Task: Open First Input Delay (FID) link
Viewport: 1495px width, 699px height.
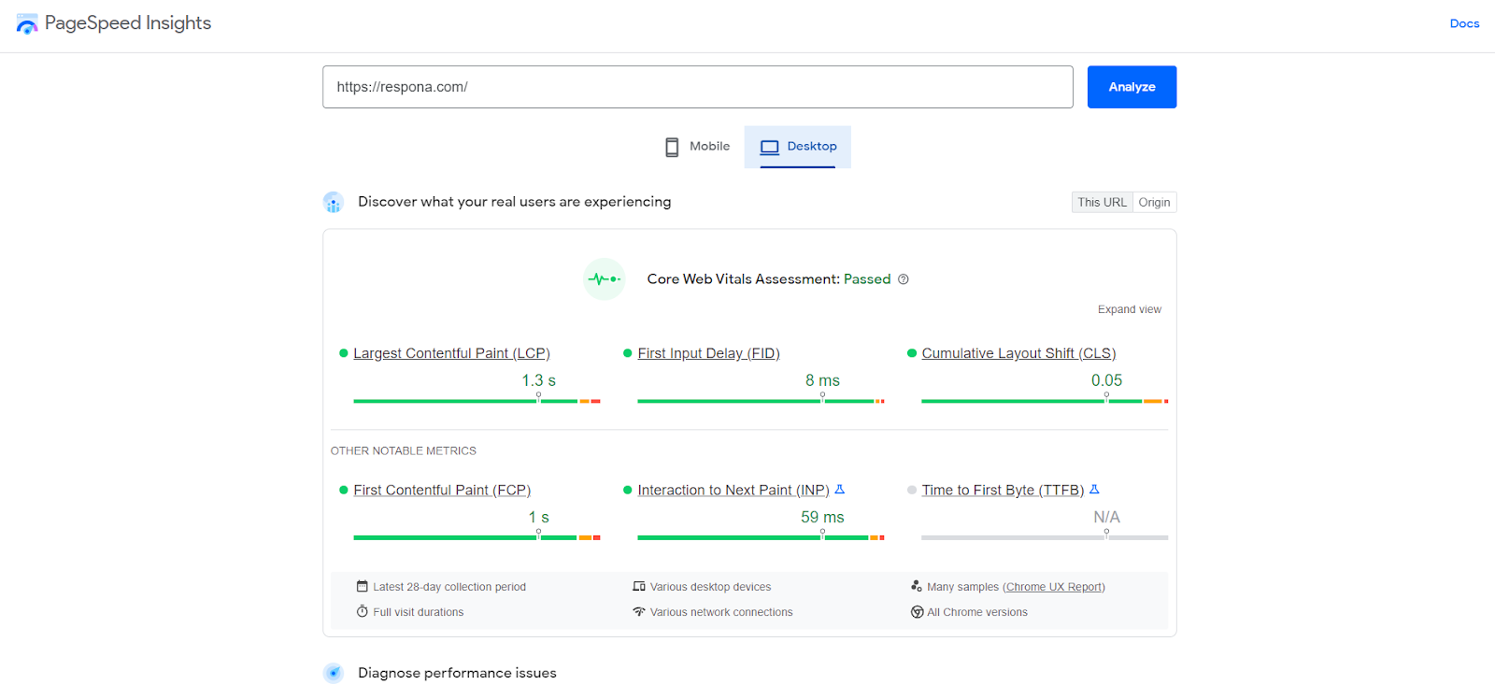Action: point(708,353)
